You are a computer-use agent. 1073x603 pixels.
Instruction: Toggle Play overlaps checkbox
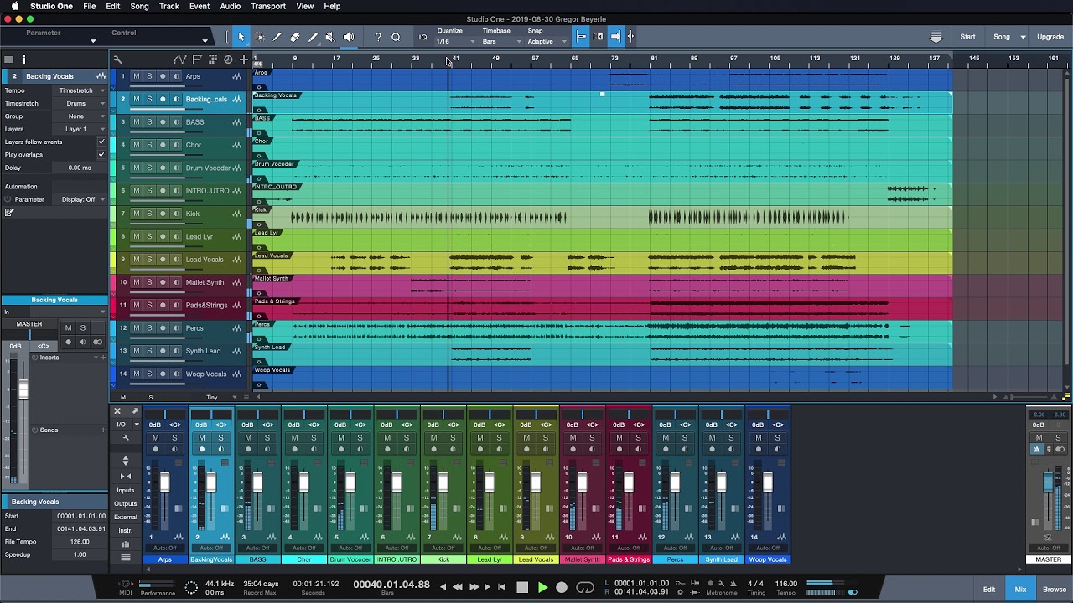coord(101,154)
